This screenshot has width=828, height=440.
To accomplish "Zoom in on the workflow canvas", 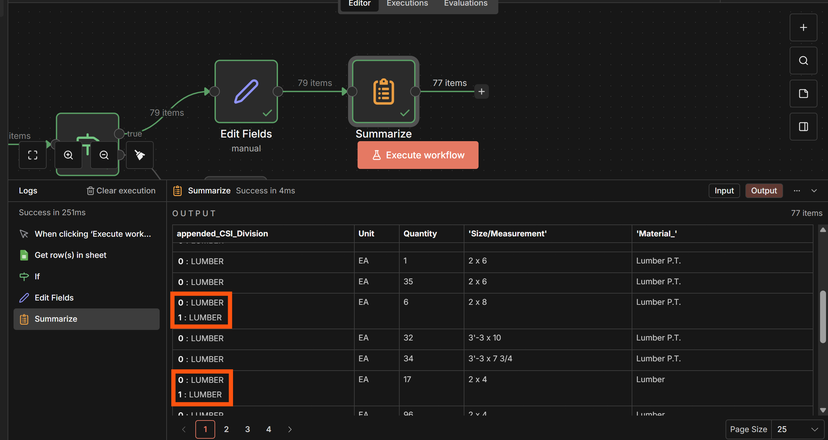I will (68, 155).
